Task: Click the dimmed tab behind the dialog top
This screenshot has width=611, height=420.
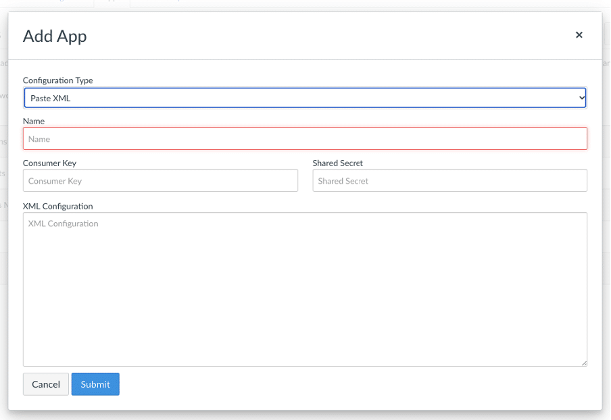Action: click(112, 3)
